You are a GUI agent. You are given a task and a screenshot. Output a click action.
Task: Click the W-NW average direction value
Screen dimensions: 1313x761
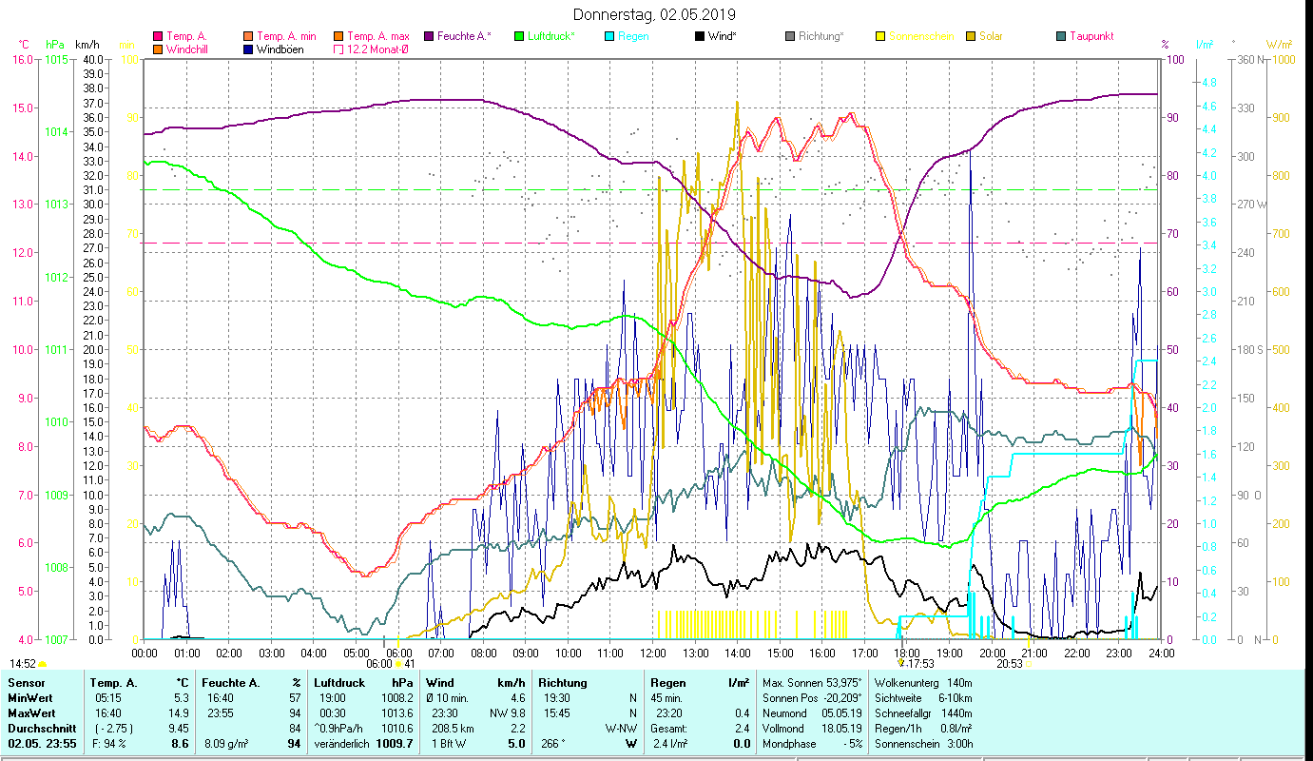(x=621, y=729)
